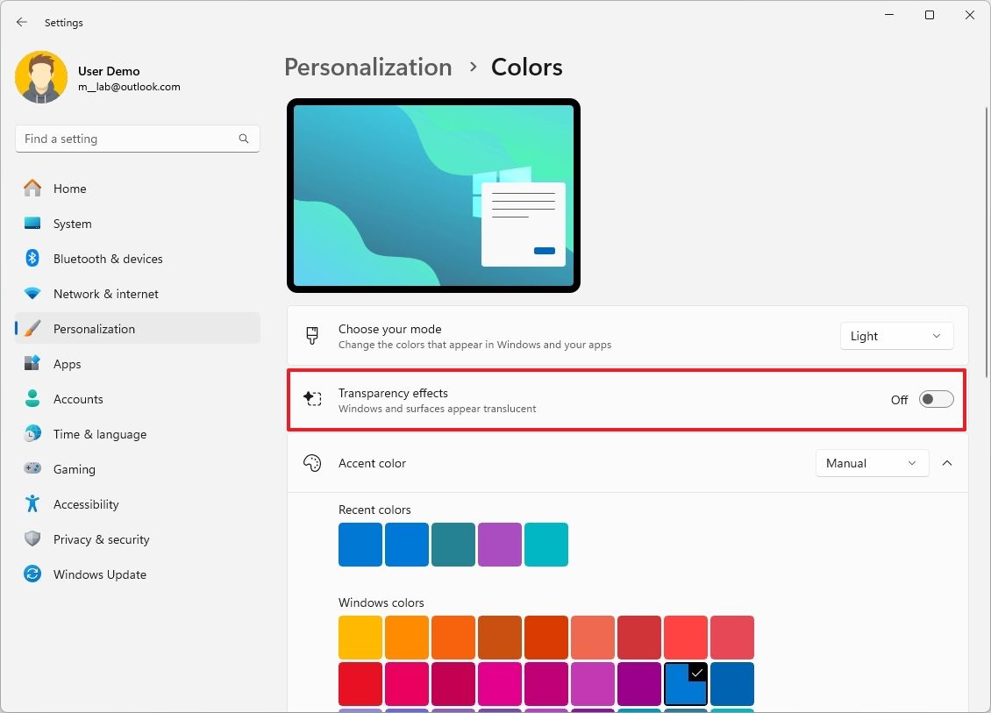
Task: Pick the yellow Windows color swatch
Action: coord(360,637)
